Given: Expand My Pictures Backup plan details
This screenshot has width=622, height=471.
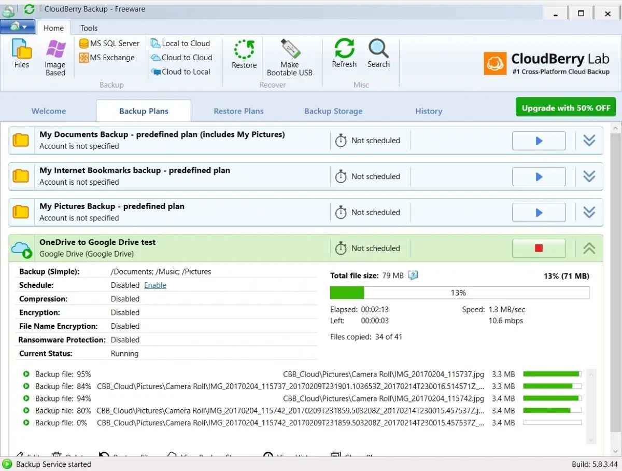Looking at the screenshot, I should click(x=589, y=212).
